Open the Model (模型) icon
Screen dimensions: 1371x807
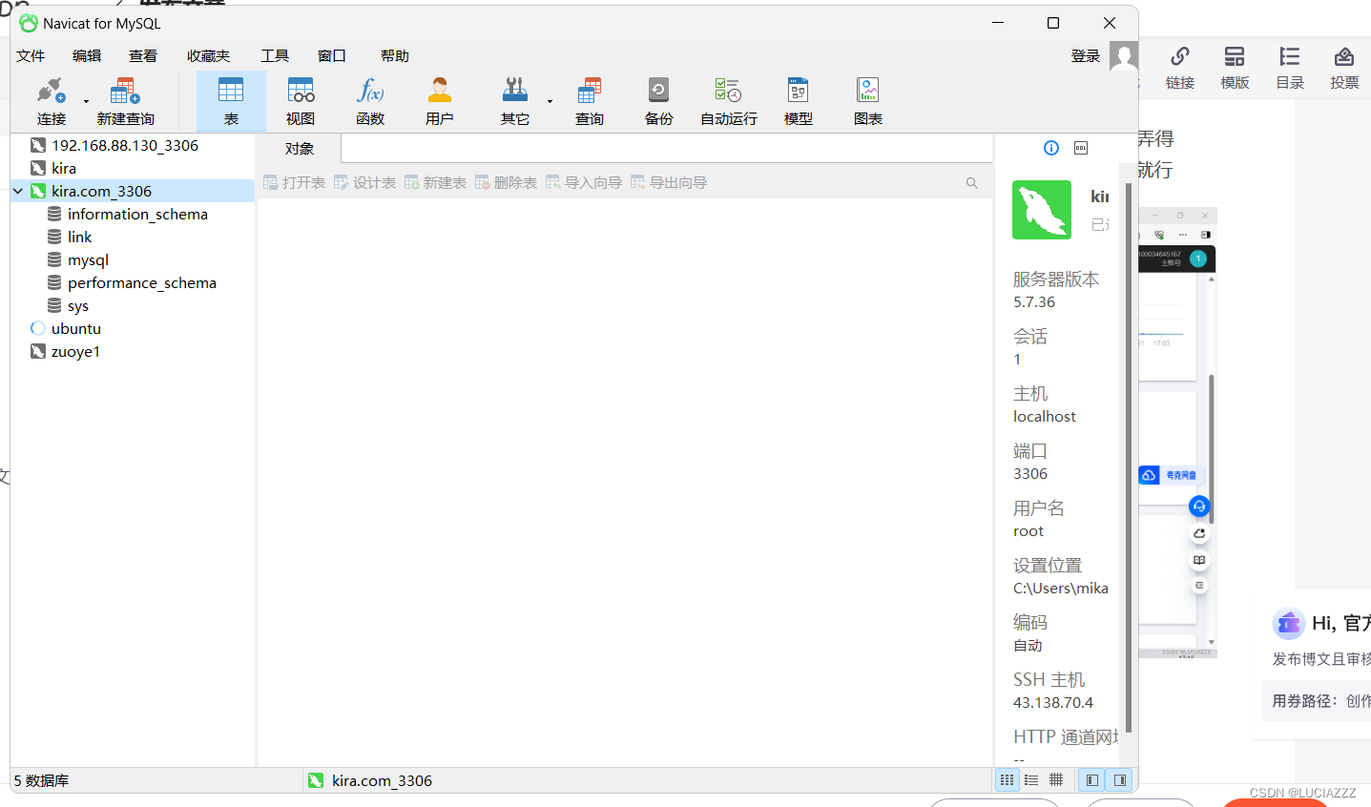pos(799,101)
